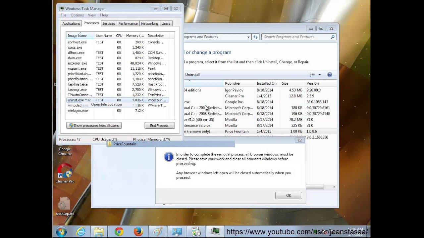Select the Processes tab

[91, 23]
